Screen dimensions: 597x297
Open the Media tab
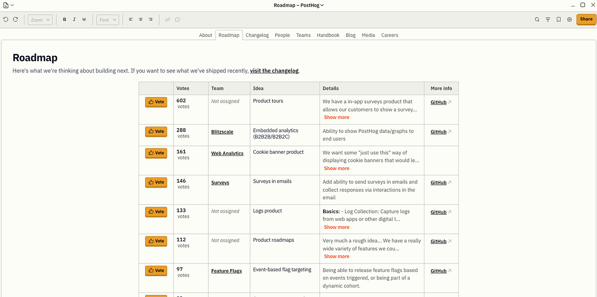pyautogui.click(x=368, y=35)
